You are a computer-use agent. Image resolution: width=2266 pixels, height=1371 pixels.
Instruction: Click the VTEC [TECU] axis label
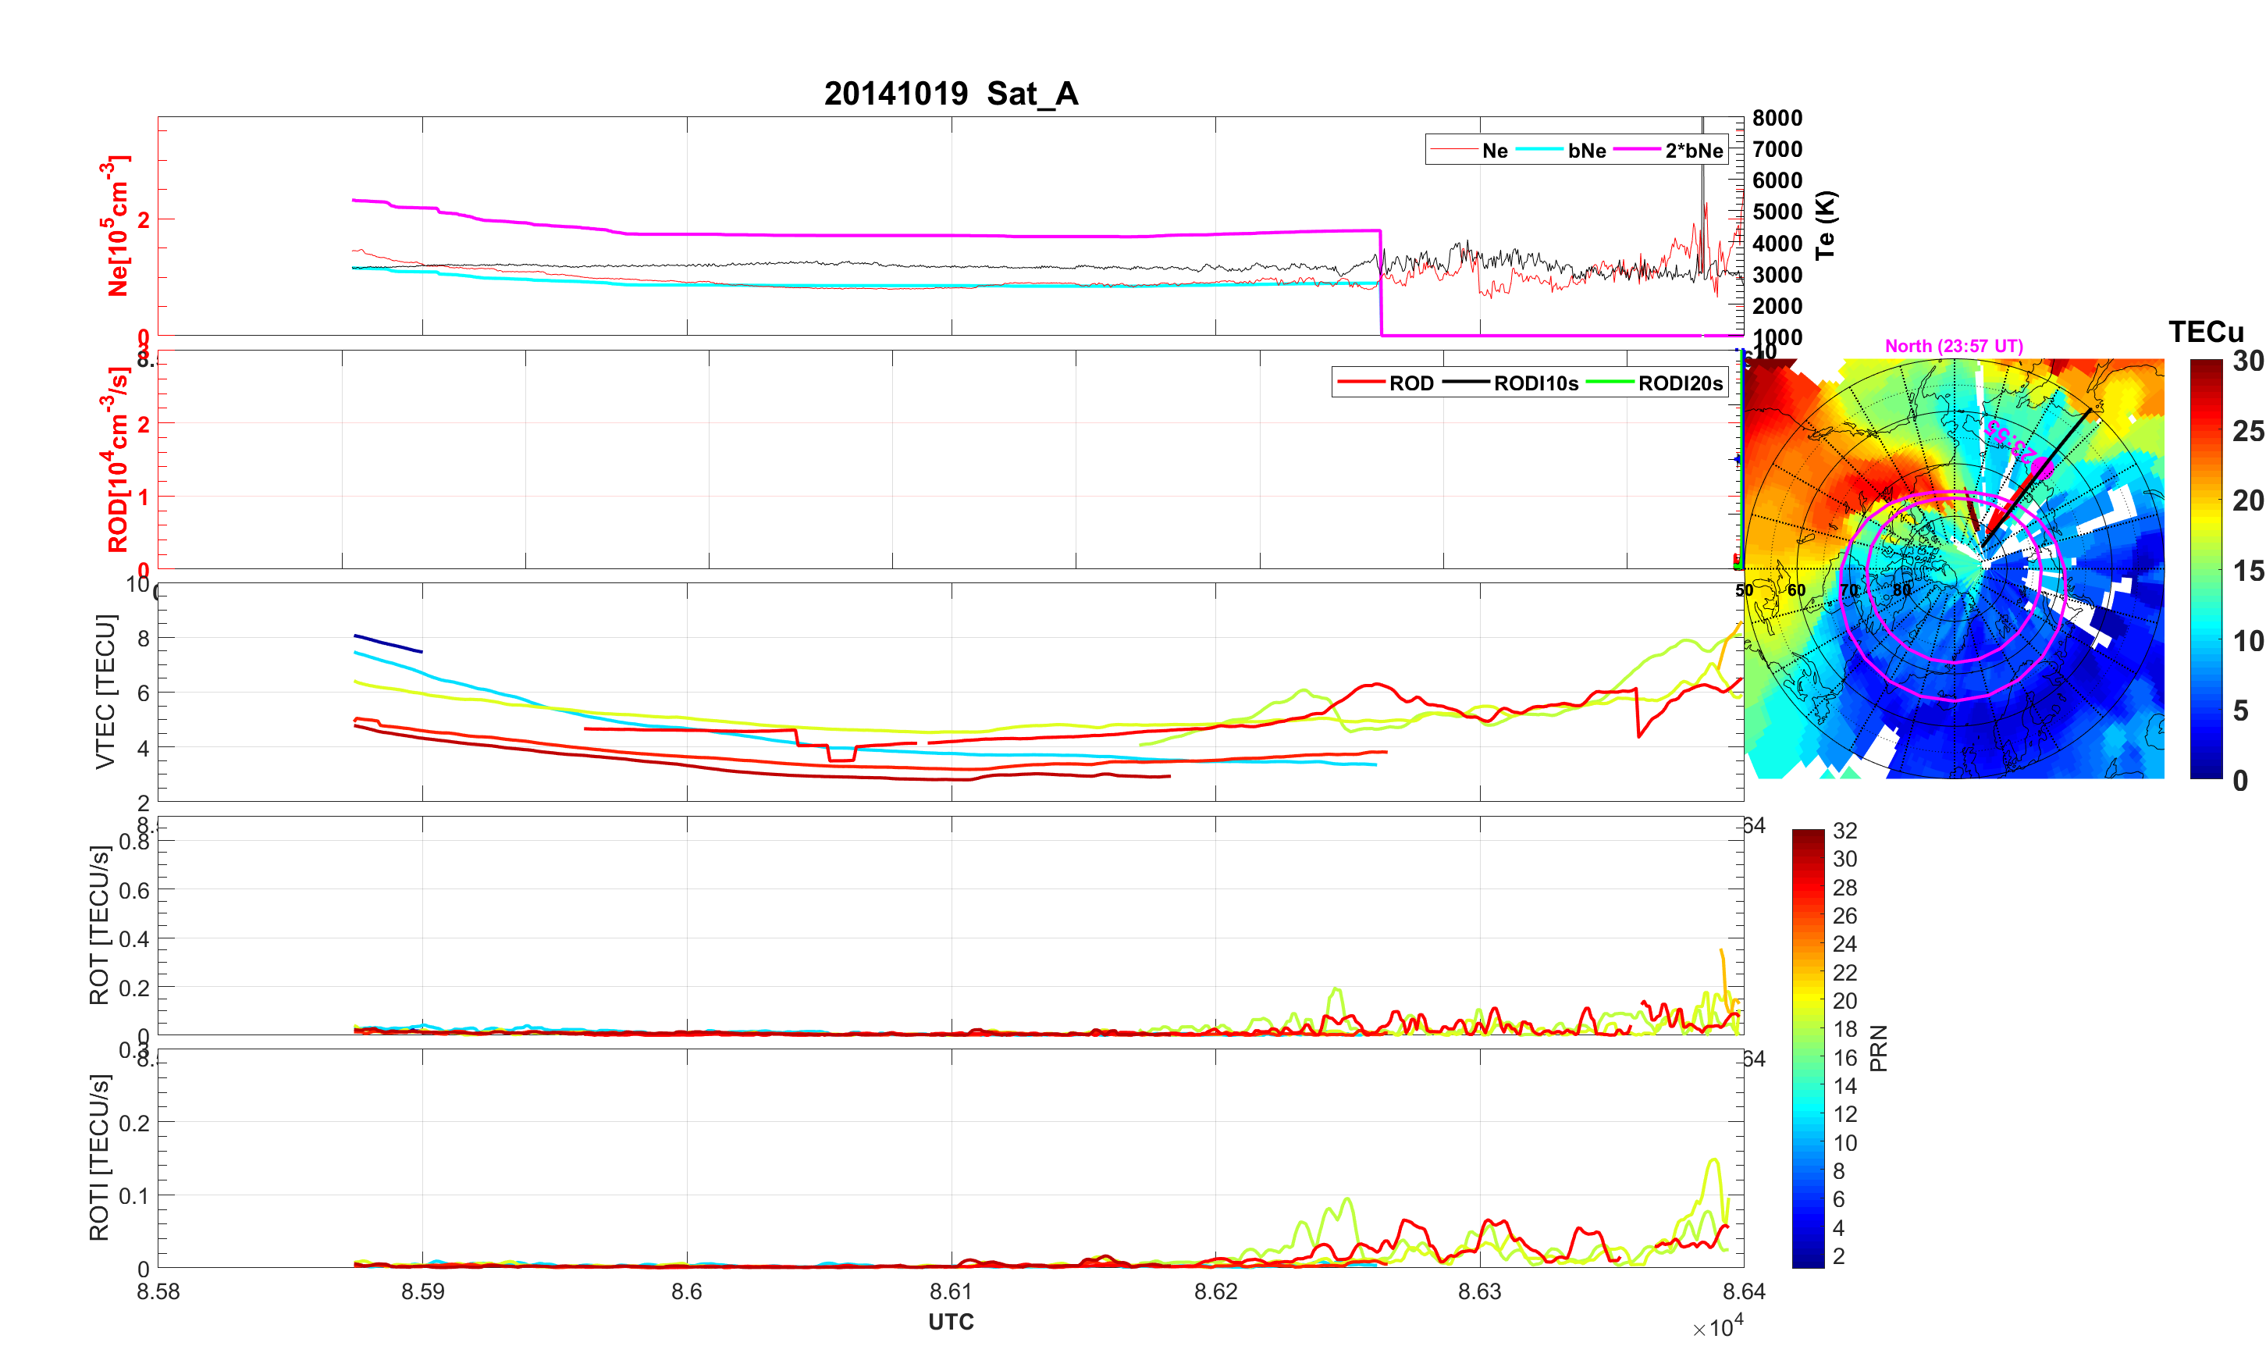105,691
